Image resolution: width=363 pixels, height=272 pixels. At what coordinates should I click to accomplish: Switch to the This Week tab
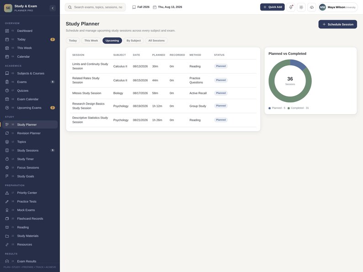coord(91,41)
